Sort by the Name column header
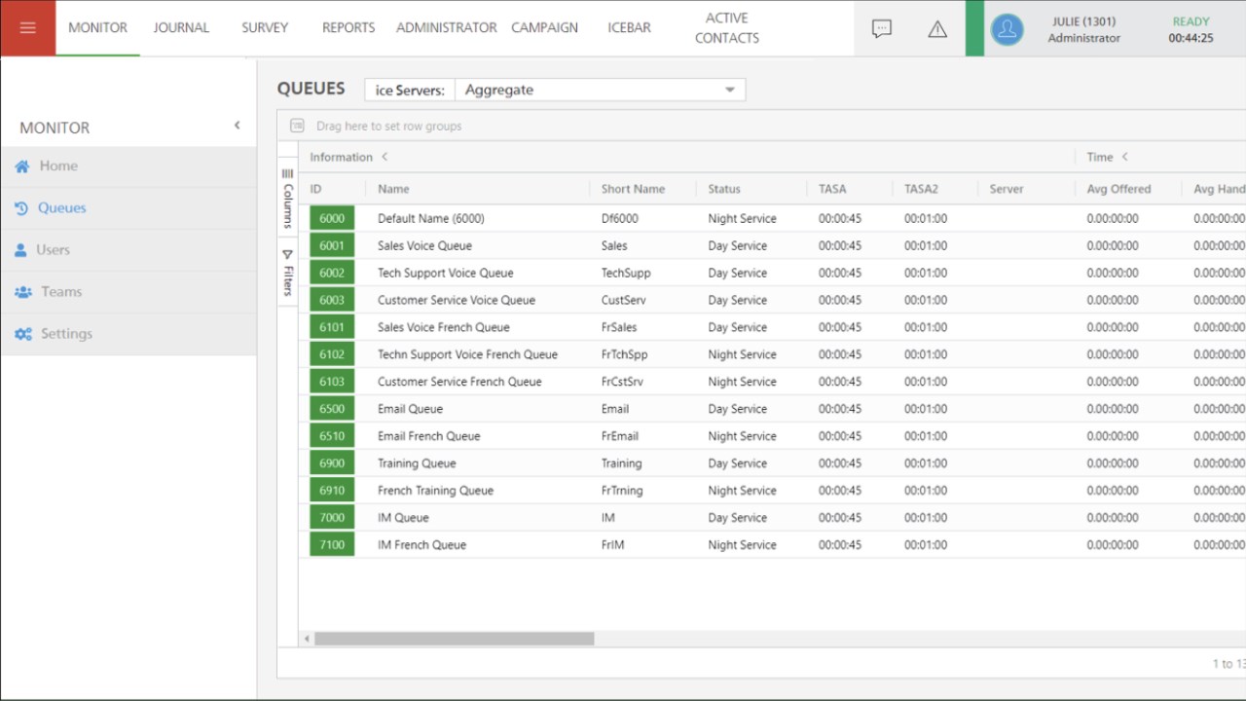This screenshot has width=1246, height=701. tap(393, 189)
